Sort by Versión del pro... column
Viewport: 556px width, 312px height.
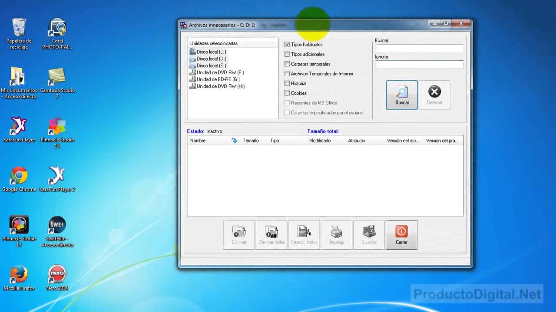pyautogui.click(x=443, y=140)
